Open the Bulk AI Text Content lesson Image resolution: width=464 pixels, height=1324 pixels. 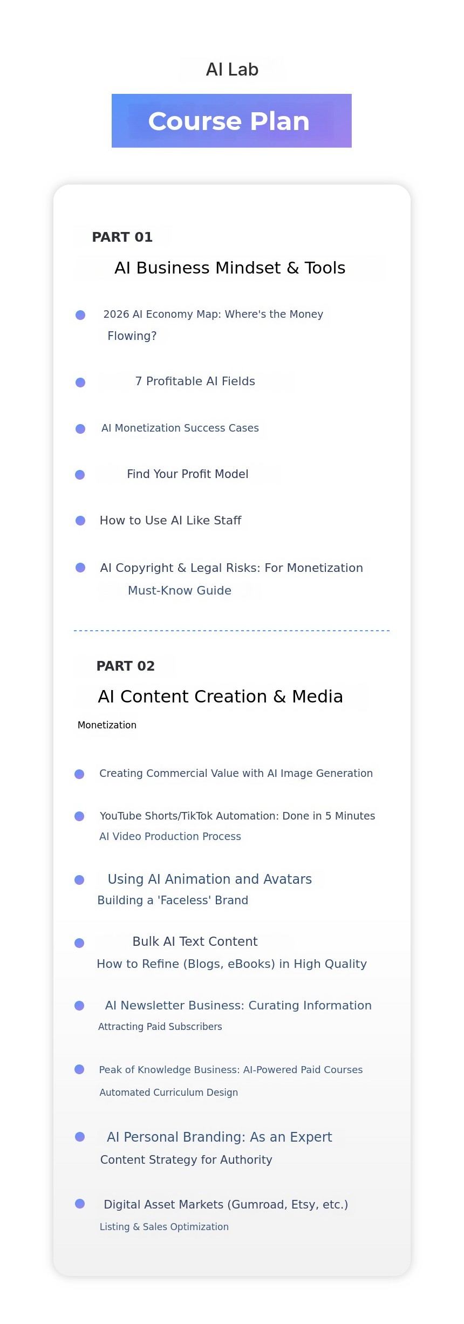195,941
